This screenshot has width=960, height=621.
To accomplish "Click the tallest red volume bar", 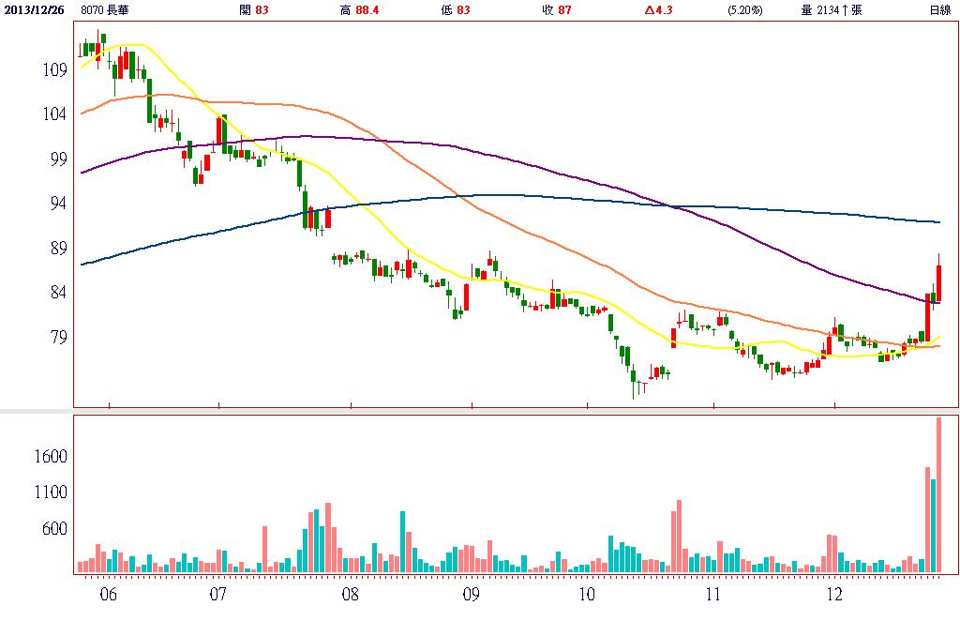I will [x=938, y=494].
